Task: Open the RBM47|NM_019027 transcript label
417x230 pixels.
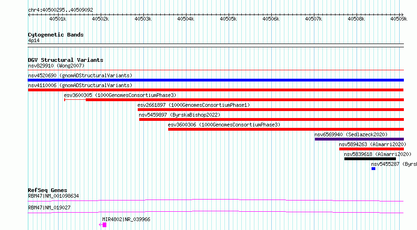Action: pos(49,208)
